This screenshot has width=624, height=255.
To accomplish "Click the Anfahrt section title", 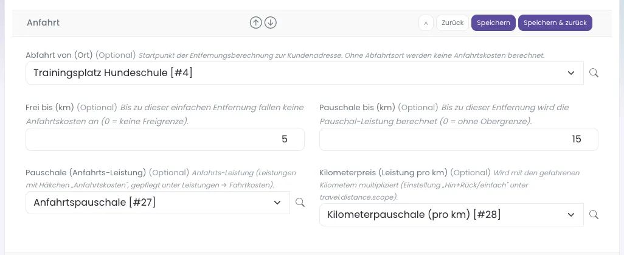I will coord(43,23).
